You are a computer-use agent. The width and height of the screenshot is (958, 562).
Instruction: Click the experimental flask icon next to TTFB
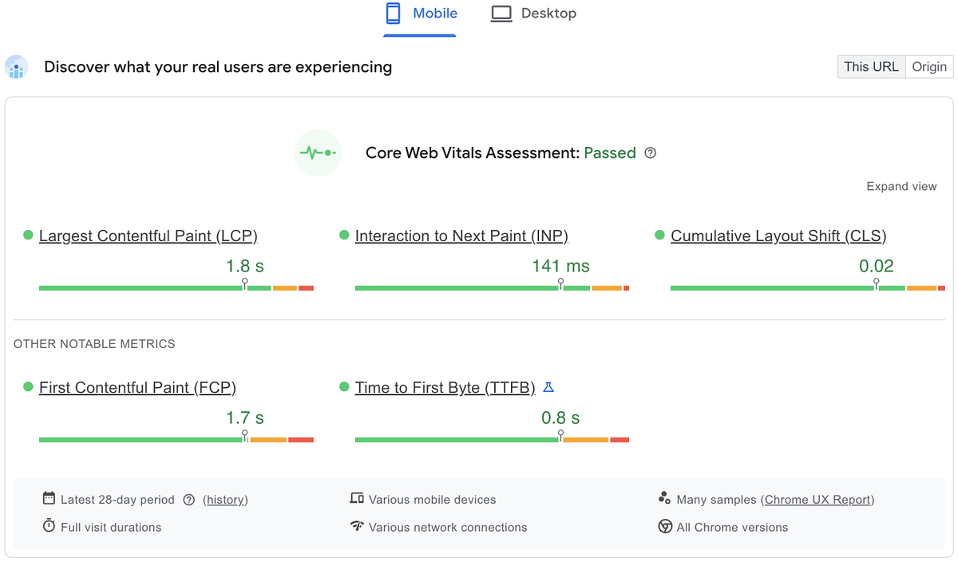click(548, 387)
